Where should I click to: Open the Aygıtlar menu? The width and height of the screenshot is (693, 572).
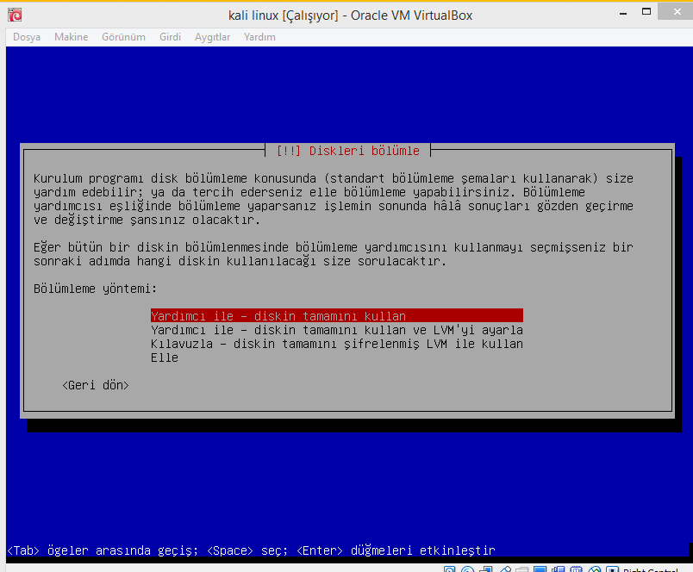(212, 37)
